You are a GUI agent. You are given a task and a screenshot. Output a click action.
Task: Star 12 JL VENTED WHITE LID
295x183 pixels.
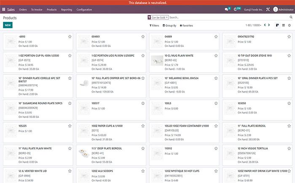[x=70, y=171]
